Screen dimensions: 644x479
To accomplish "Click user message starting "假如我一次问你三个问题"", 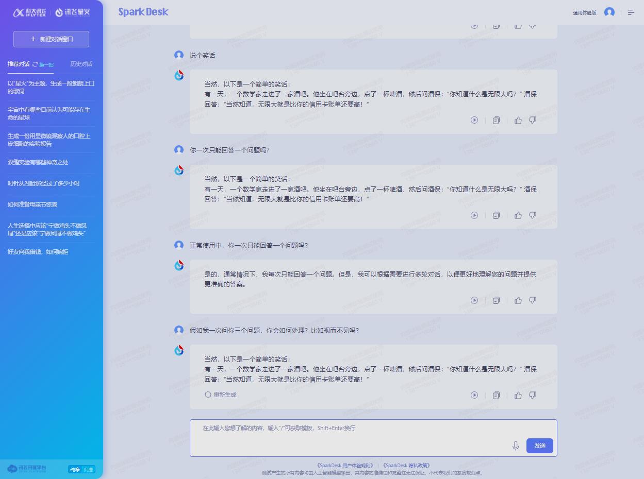I will coord(274,330).
